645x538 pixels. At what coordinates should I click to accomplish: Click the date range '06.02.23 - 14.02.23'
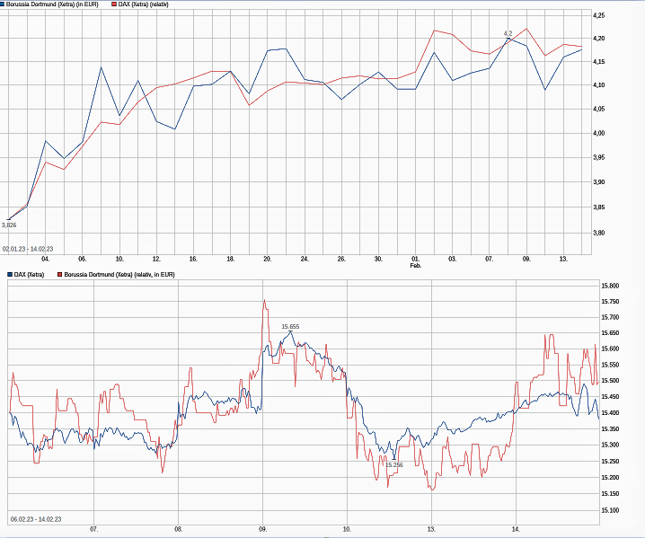tap(36, 519)
